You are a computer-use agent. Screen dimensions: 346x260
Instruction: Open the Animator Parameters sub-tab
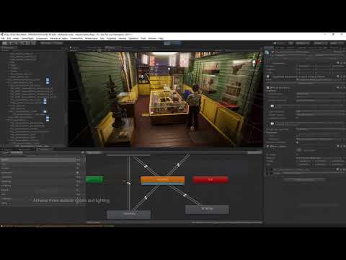pos(17,152)
